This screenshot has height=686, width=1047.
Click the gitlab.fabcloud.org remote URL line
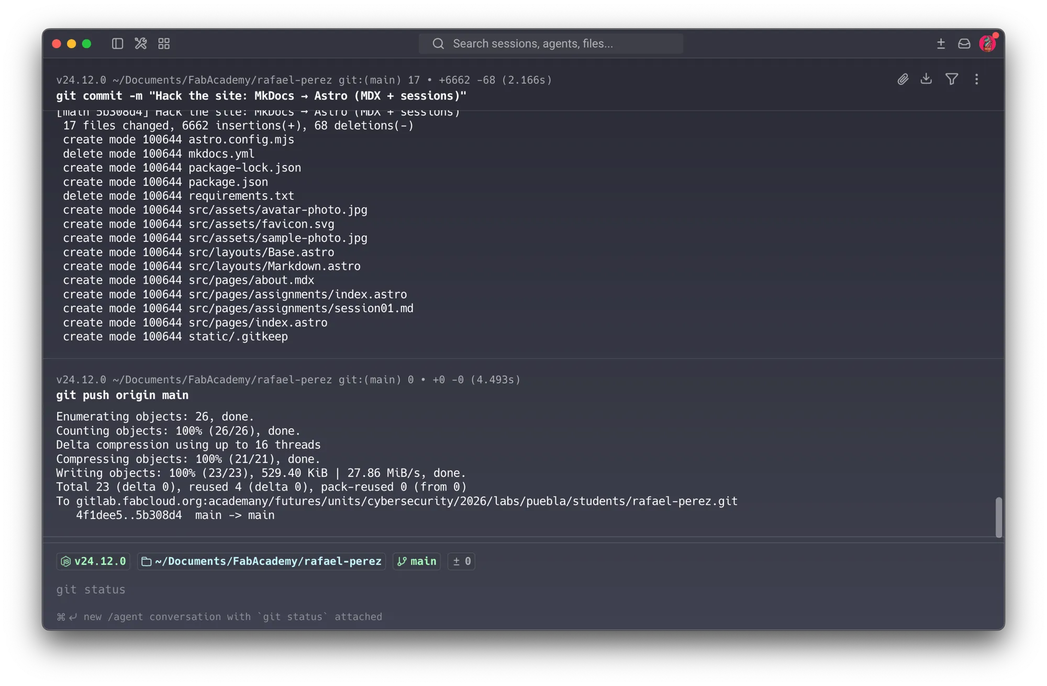coord(397,501)
